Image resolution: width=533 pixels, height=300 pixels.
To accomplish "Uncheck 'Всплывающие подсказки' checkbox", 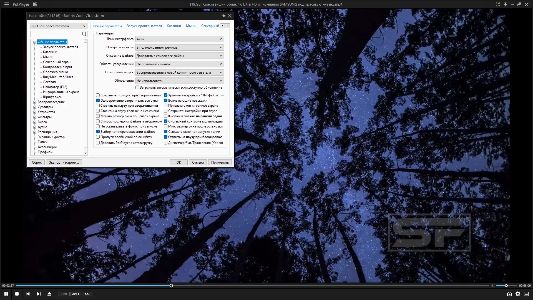I will pyautogui.click(x=166, y=101).
